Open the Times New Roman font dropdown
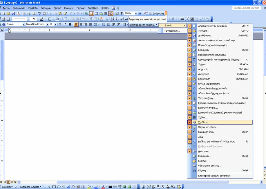Viewport: 266px width, 189px height. [x=47, y=24]
